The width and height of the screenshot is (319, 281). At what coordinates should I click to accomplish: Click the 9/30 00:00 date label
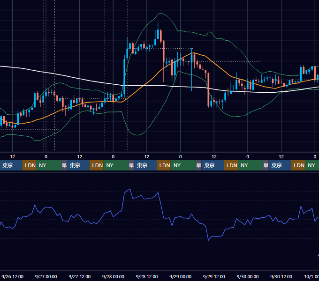[x=248, y=276]
